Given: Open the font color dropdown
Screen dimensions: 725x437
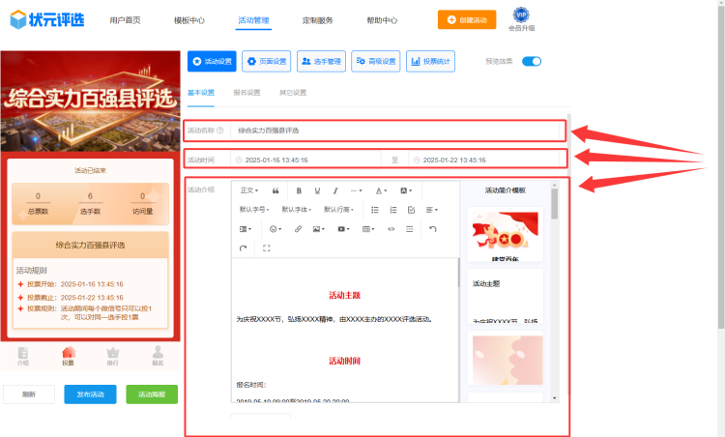Looking at the screenshot, I should click(381, 190).
